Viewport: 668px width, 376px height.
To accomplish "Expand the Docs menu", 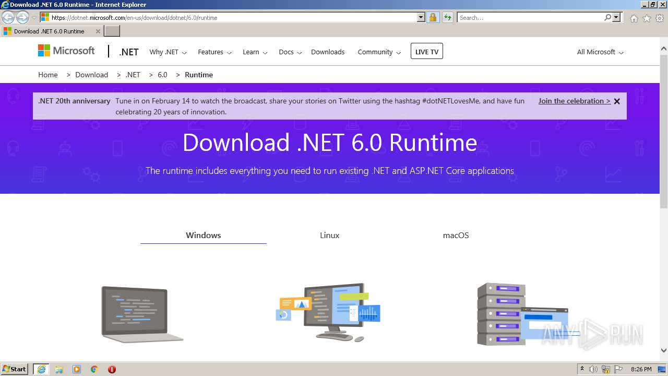I will (290, 52).
